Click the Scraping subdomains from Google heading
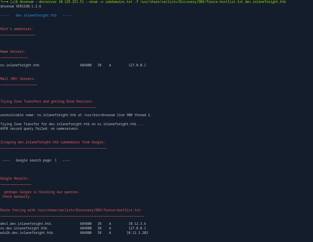Image resolution: width=313 pixels, height=242 pixels. [x=53, y=142]
